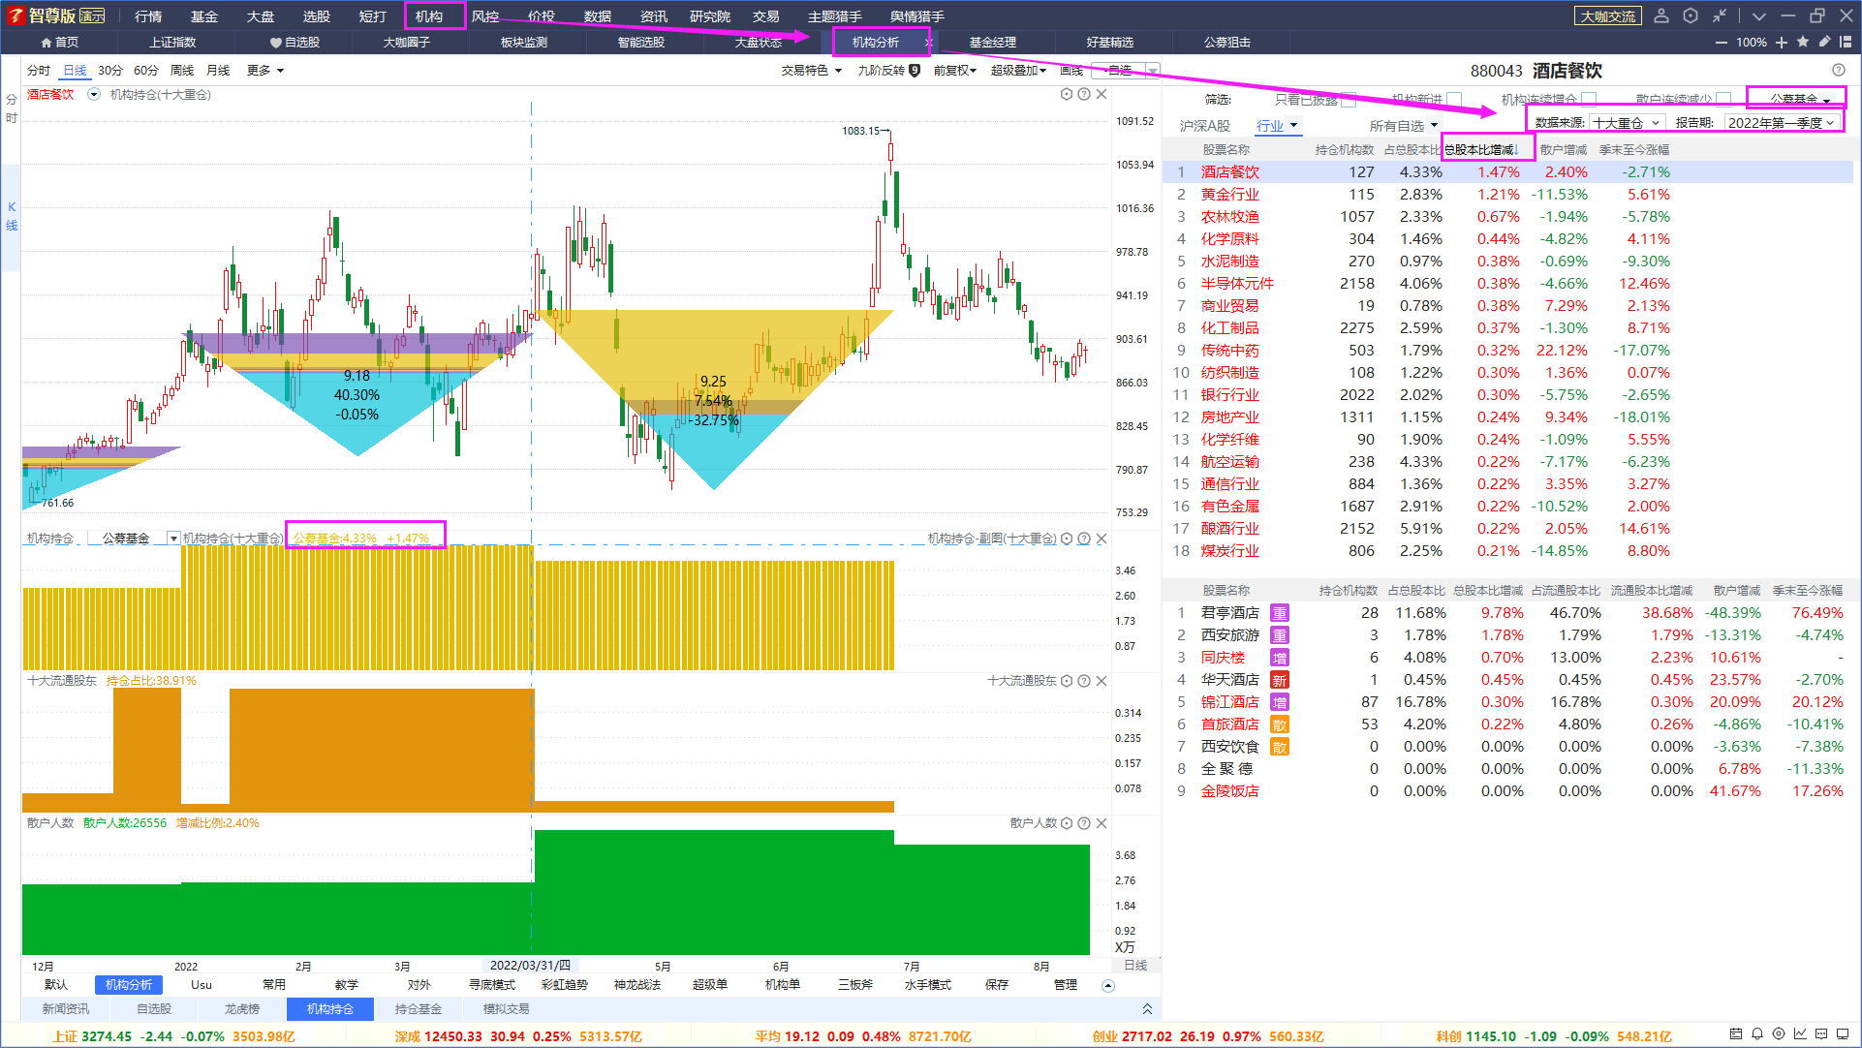Collapse bottom panel double-chevron icon
Image resolution: width=1862 pixels, height=1048 pixels.
(1147, 1008)
